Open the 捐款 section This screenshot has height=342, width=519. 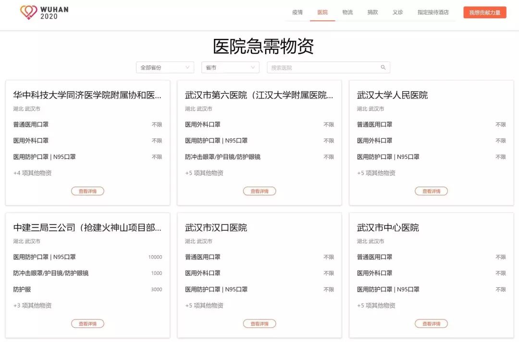[x=373, y=12]
